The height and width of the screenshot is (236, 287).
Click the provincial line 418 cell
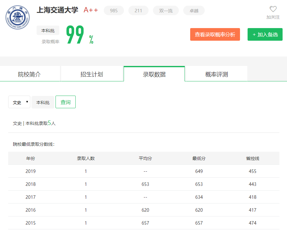[253, 197]
